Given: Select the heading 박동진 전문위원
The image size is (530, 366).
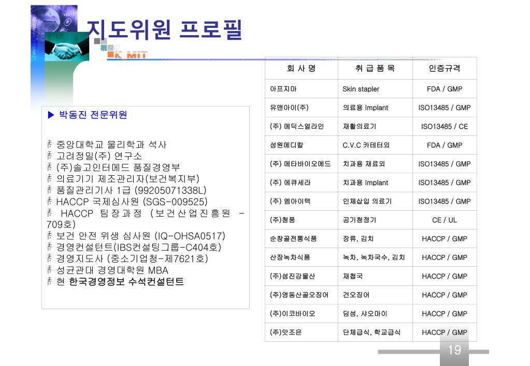Looking at the screenshot, I should tap(93, 115).
